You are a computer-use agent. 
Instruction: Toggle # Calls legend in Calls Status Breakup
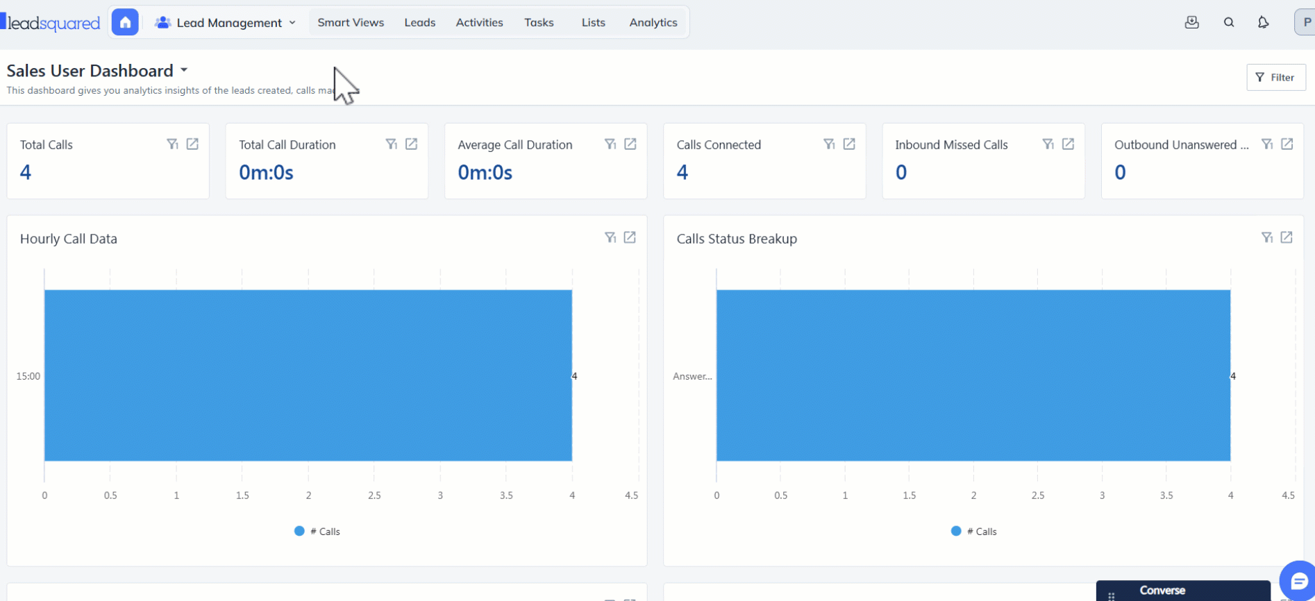pos(974,532)
